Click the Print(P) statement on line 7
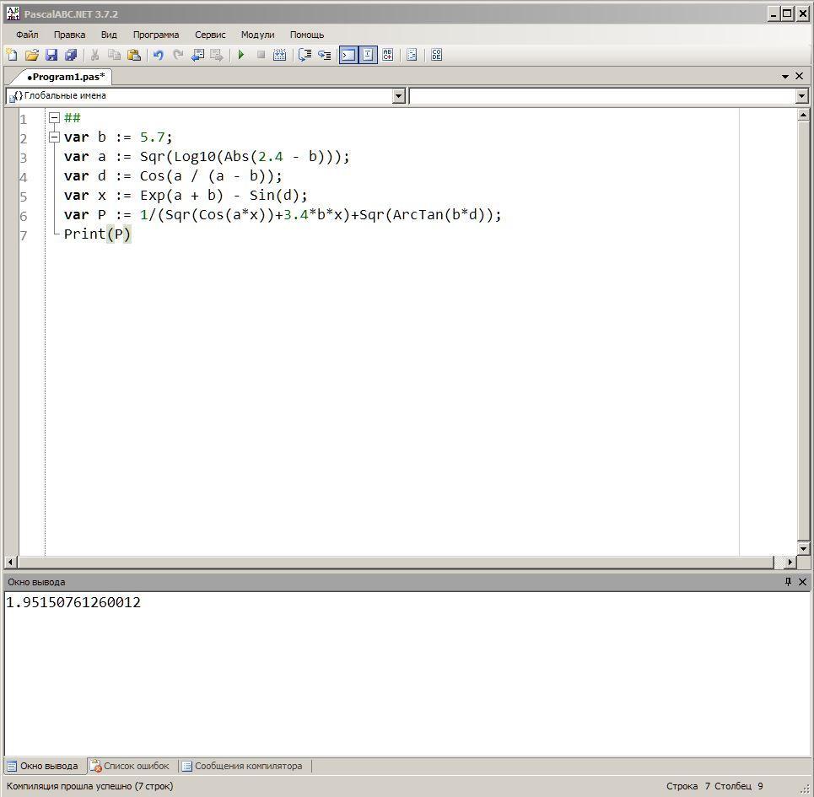Screen dimensions: 814x797 (98, 234)
